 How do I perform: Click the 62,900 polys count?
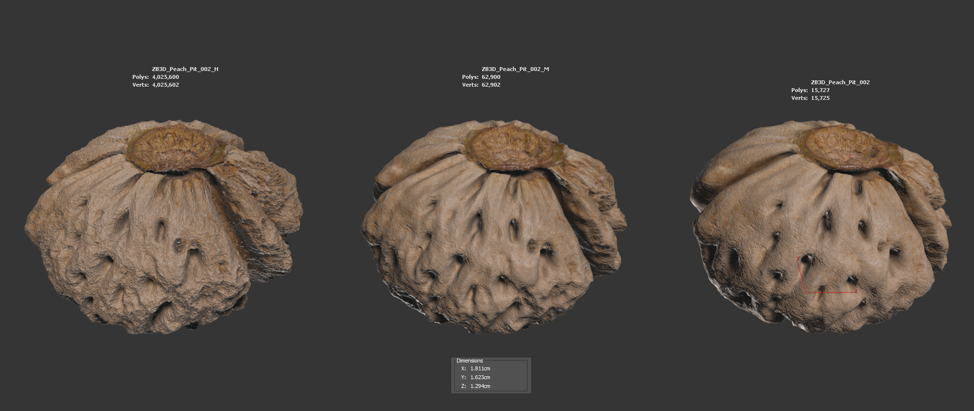(491, 77)
